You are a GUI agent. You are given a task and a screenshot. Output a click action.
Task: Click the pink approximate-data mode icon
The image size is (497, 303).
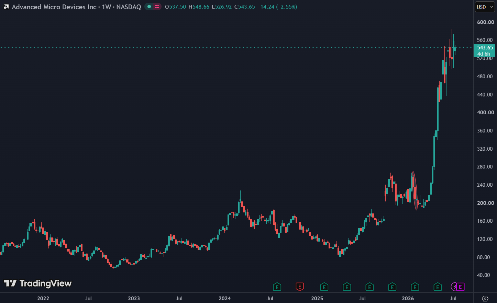[157, 7]
